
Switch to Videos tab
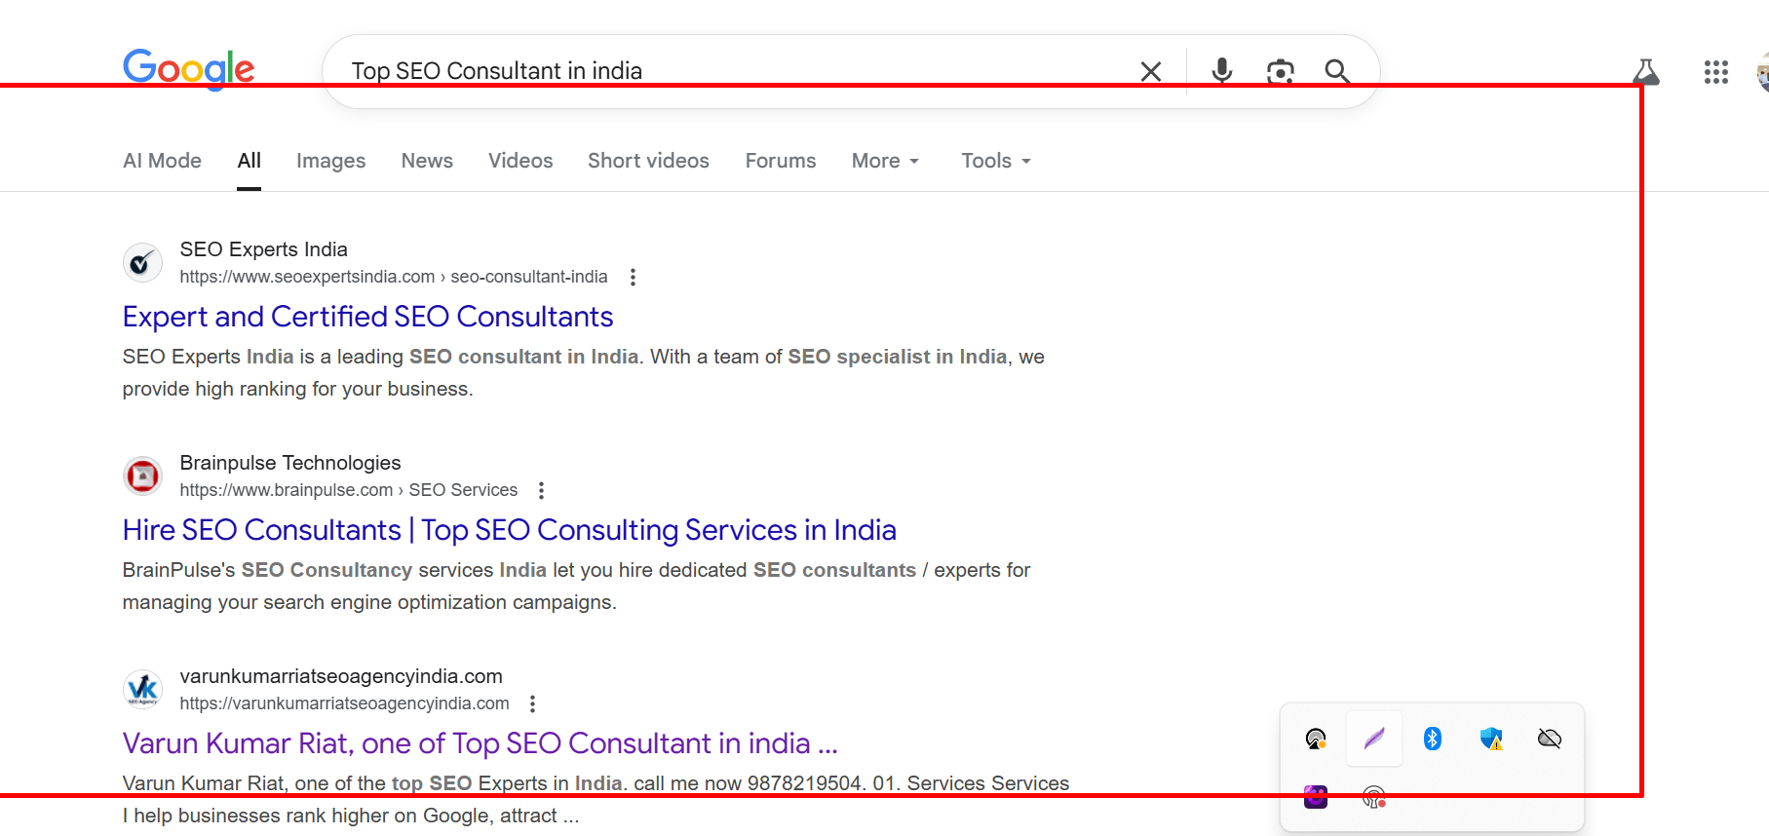point(520,161)
